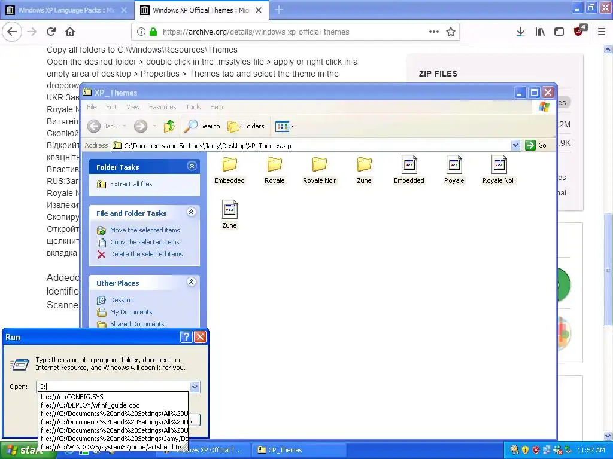Image resolution: width=613 pixels, height=459 pixels.
Task: Choose the actshell.htm suggestion
Action: pyautogui.click(x=114, y=447)
